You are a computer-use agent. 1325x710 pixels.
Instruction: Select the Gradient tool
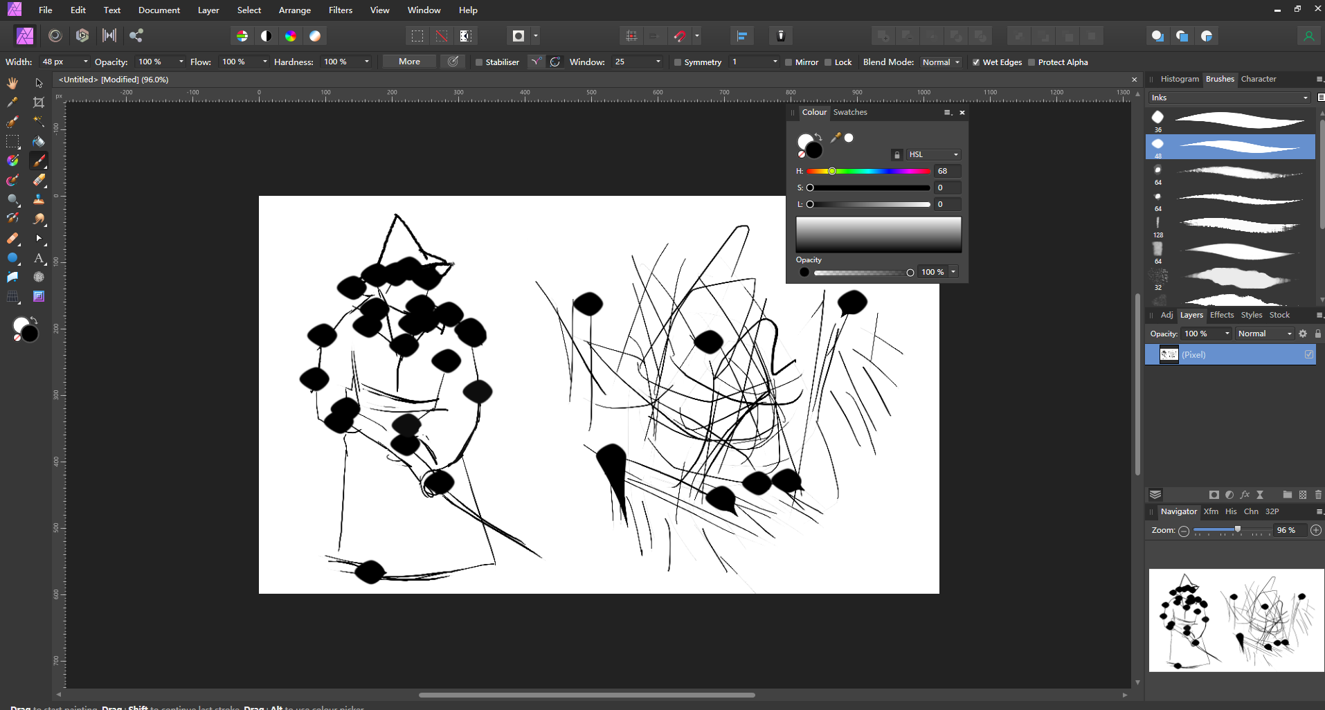(12, 161)
